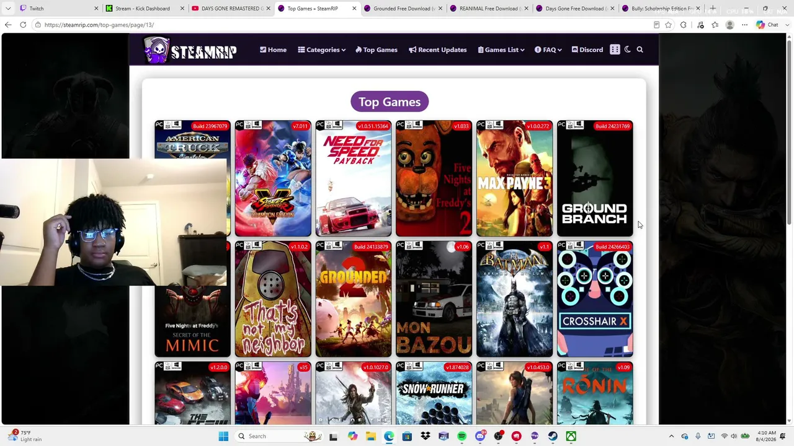Open Spotify from the taskbar
Image resolution: width=794 pixels, height=446 pixels.
[462, 436]
